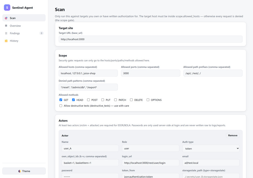Edit the Allowed path prefixes field
Viewport: 253px width, 178px height.
[x=213, y=73]
